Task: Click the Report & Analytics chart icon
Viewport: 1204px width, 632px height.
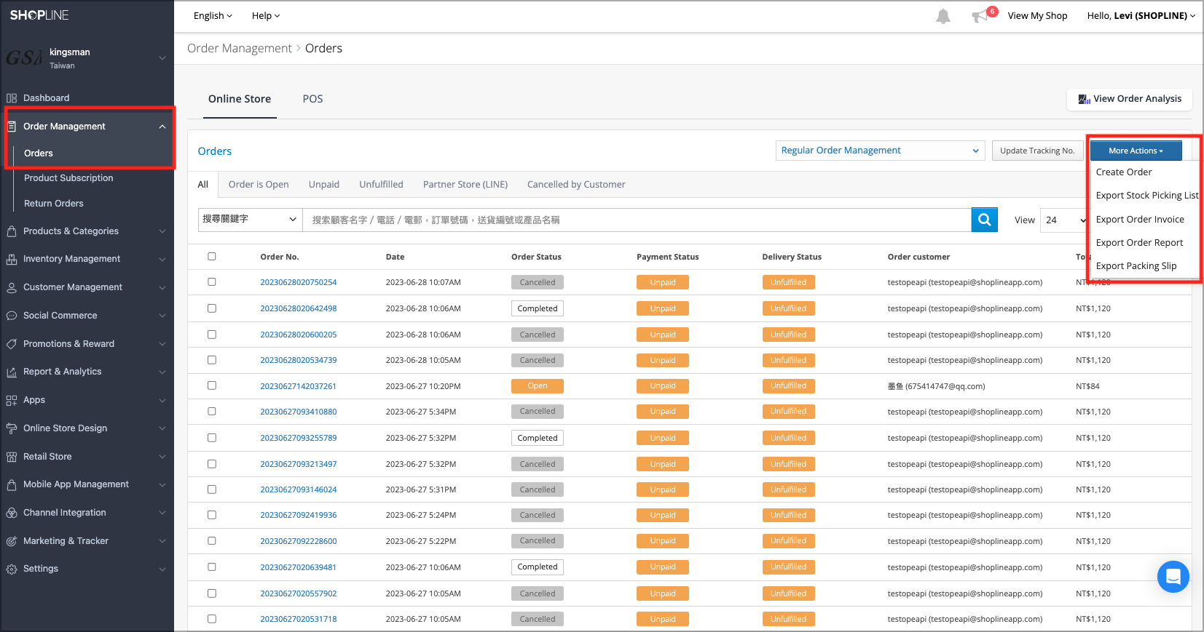Action: coord(12,372)
